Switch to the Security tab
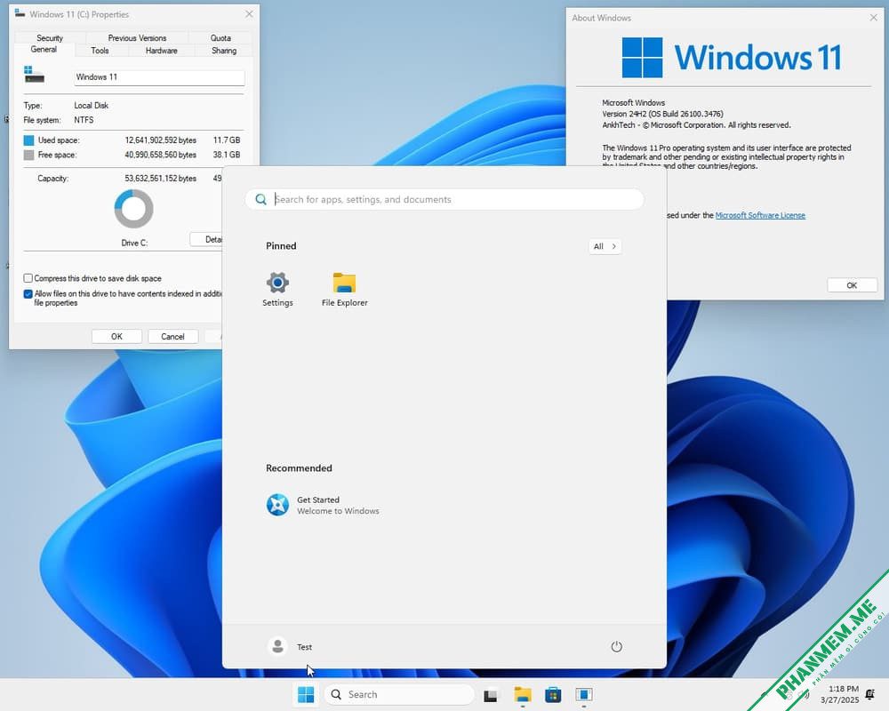 49,38
